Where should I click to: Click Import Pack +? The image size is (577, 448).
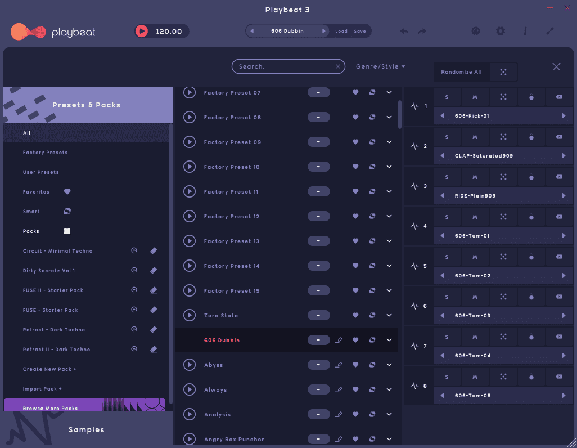pyautogui.click(x=42, y=389)
